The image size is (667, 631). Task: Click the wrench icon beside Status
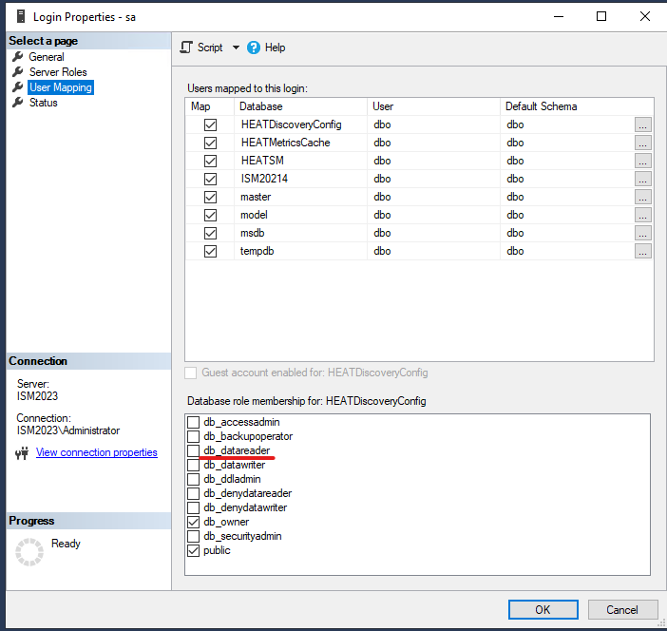point(17,103)
